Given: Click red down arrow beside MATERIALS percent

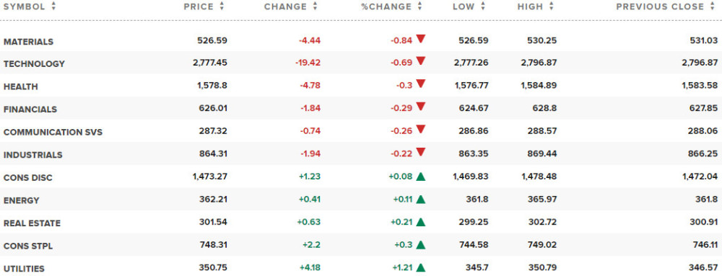Looking at the screenshot, I should click(x=420, y=39).
